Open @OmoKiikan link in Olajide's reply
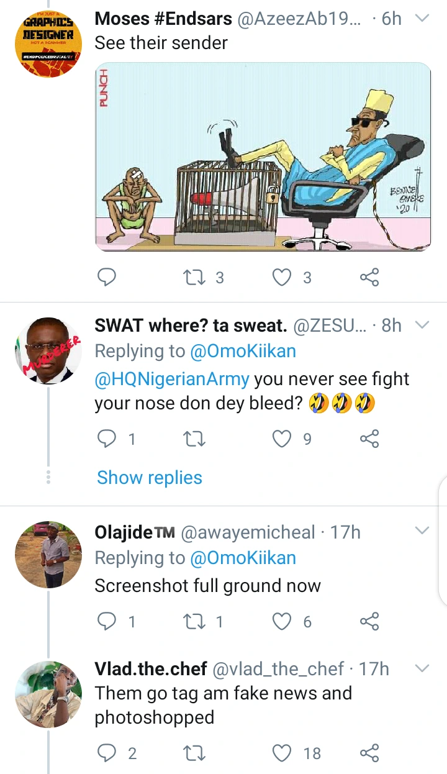The image size is (447, 774). click(243, 558)
